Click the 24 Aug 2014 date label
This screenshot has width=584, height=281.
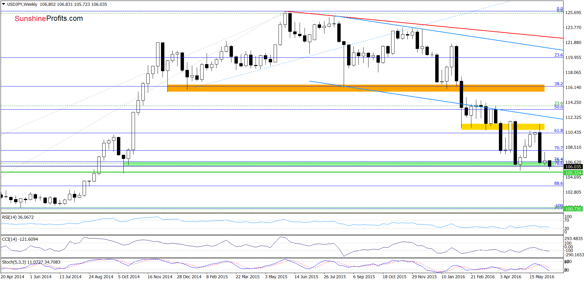101,277
